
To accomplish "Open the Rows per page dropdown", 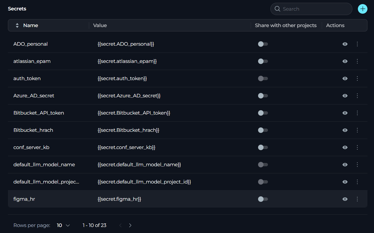I will click(63, 225).
